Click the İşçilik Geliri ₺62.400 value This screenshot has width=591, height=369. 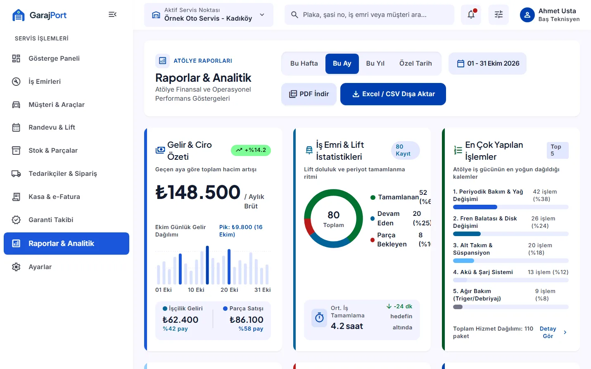click(x=180, y=320)
